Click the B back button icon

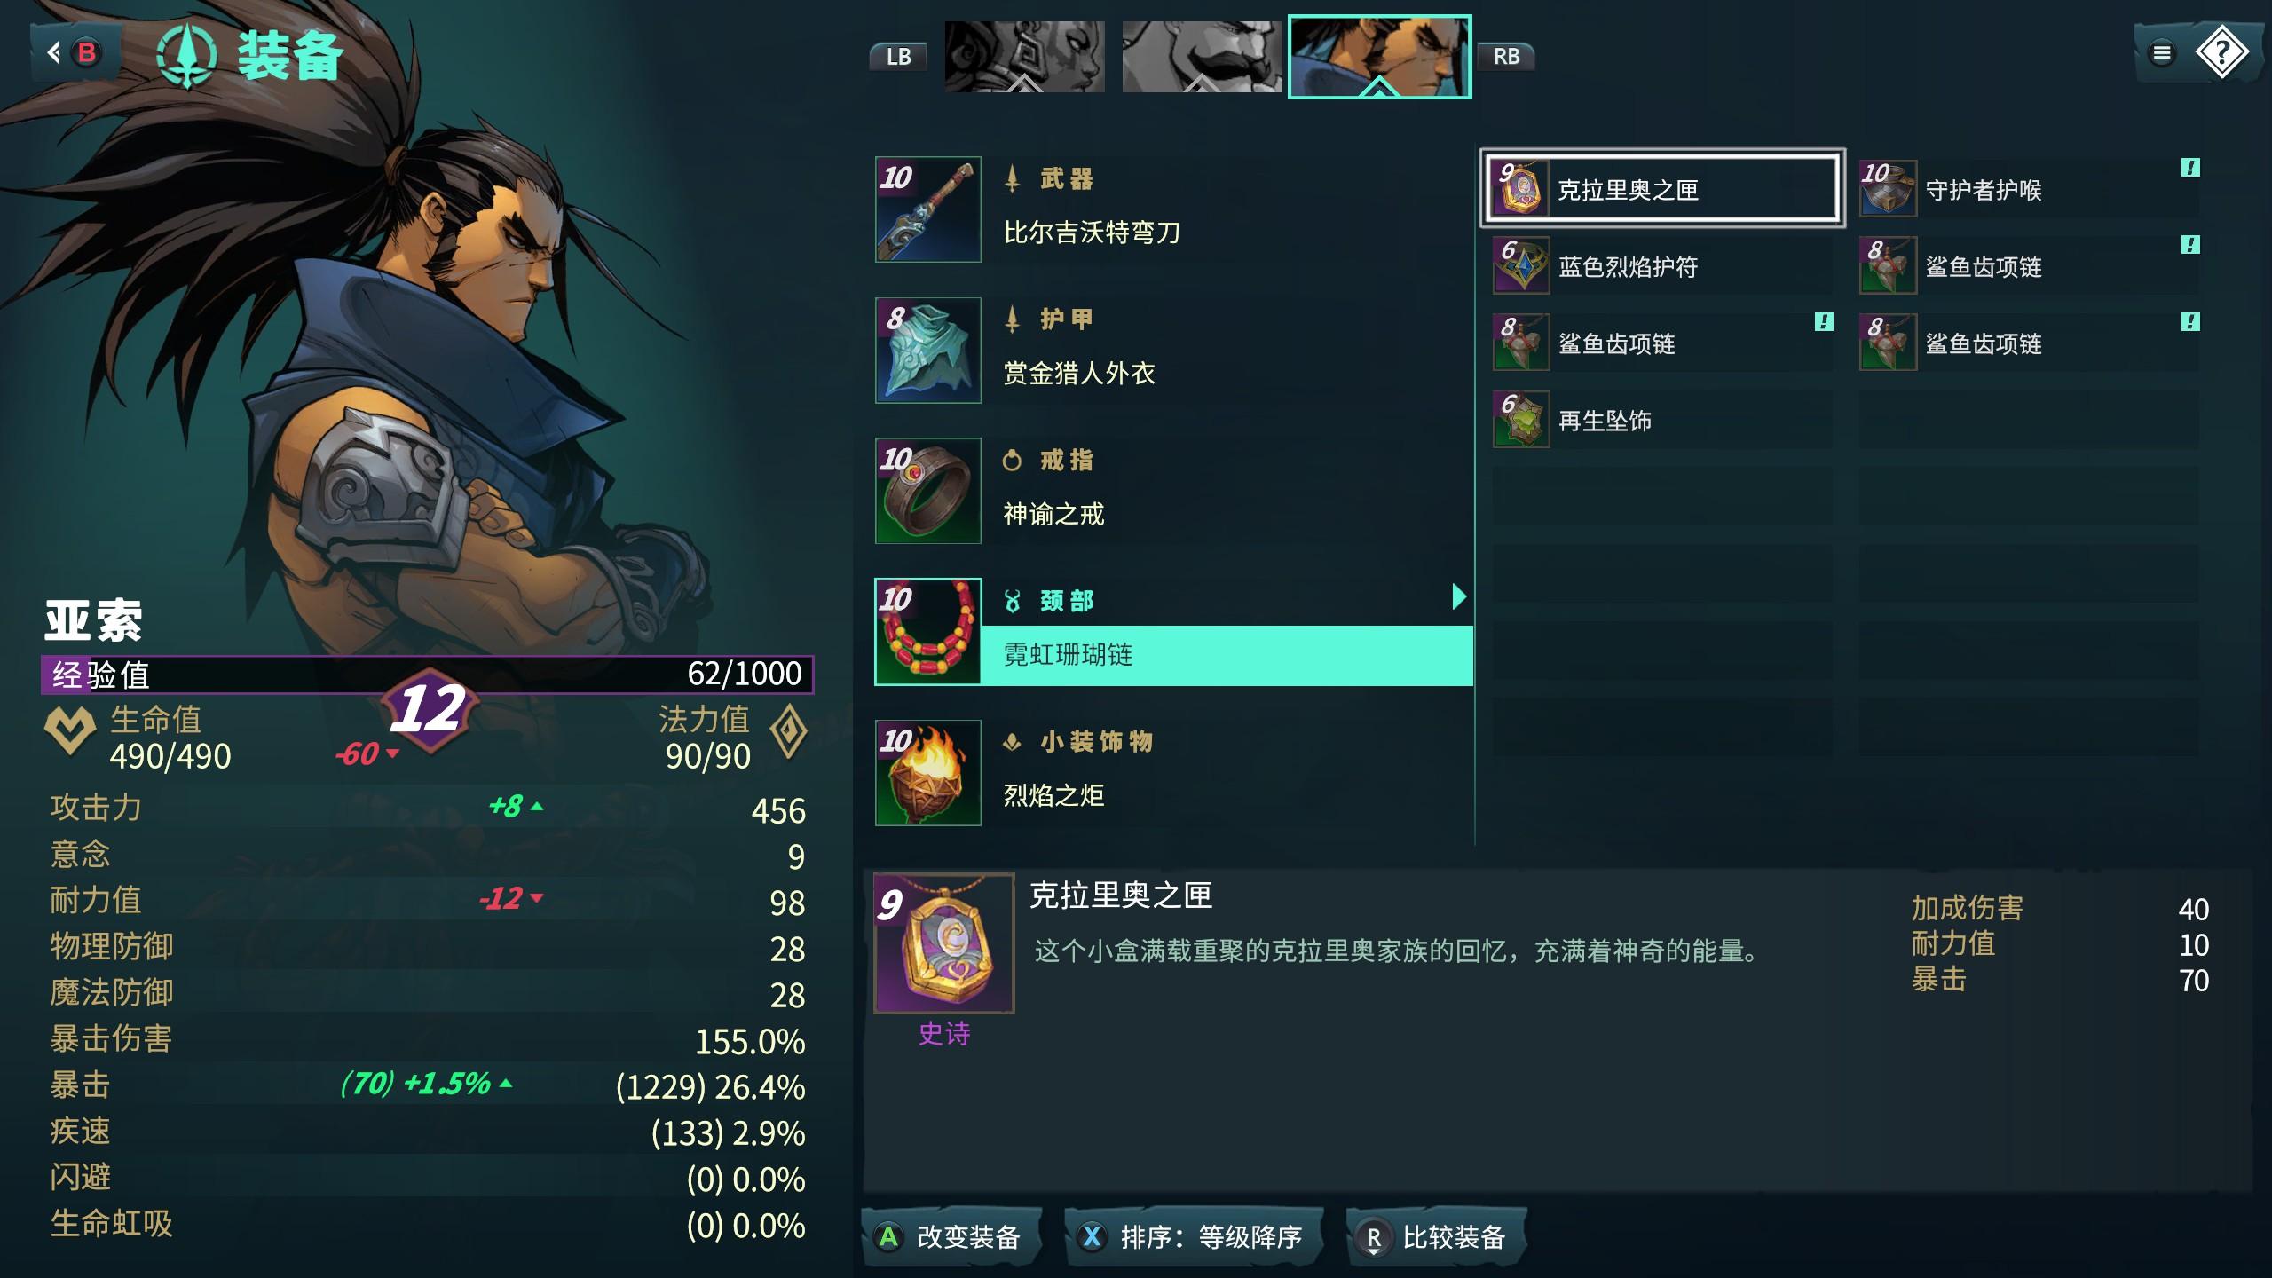click(86, 53)
